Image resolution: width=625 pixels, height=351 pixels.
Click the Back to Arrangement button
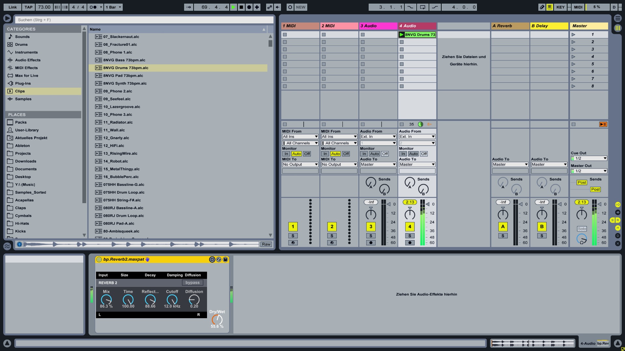click(x=603, y=124)
